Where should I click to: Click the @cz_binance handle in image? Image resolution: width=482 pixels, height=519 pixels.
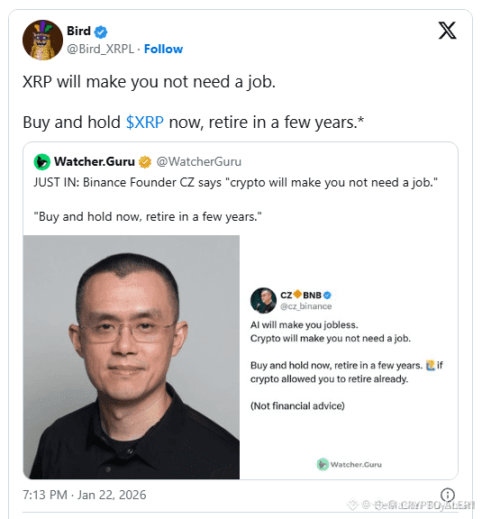click(306, 306)
